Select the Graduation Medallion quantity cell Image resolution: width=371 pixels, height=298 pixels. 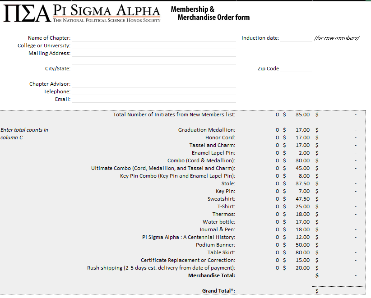click(258, 130)
